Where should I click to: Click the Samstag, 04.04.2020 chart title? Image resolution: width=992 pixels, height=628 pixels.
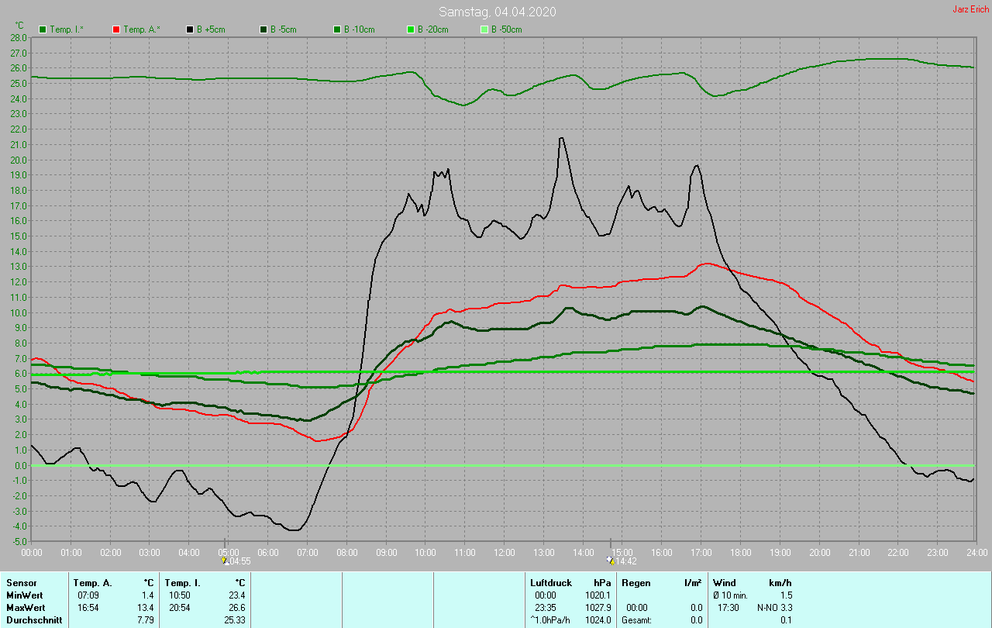497,12
